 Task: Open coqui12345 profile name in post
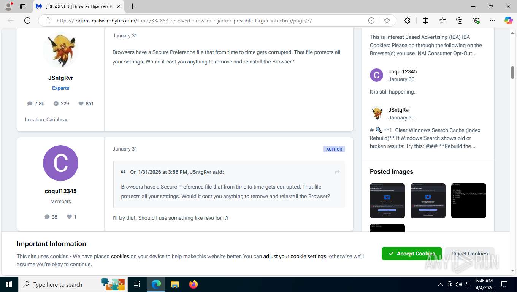(x=60, y=191)
